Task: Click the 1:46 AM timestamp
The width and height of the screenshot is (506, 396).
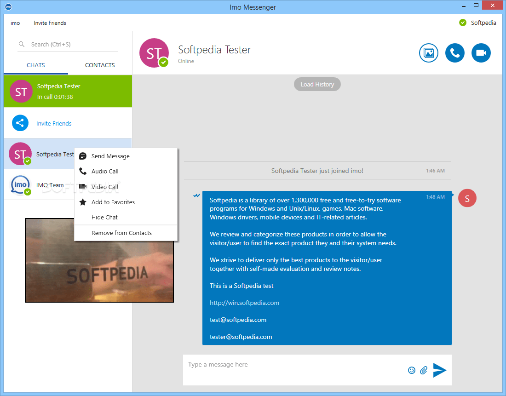Action: tap(435, 171)
